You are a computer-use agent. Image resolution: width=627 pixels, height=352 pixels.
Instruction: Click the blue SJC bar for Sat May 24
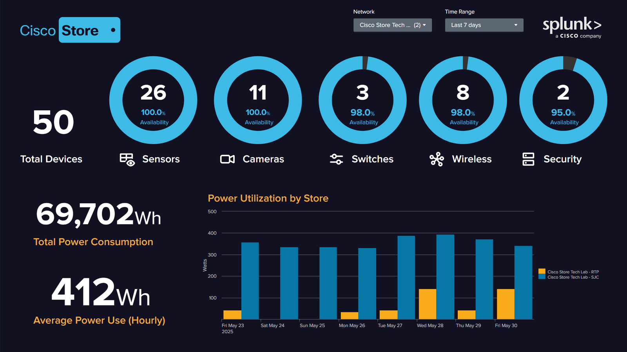click(289, 283)
